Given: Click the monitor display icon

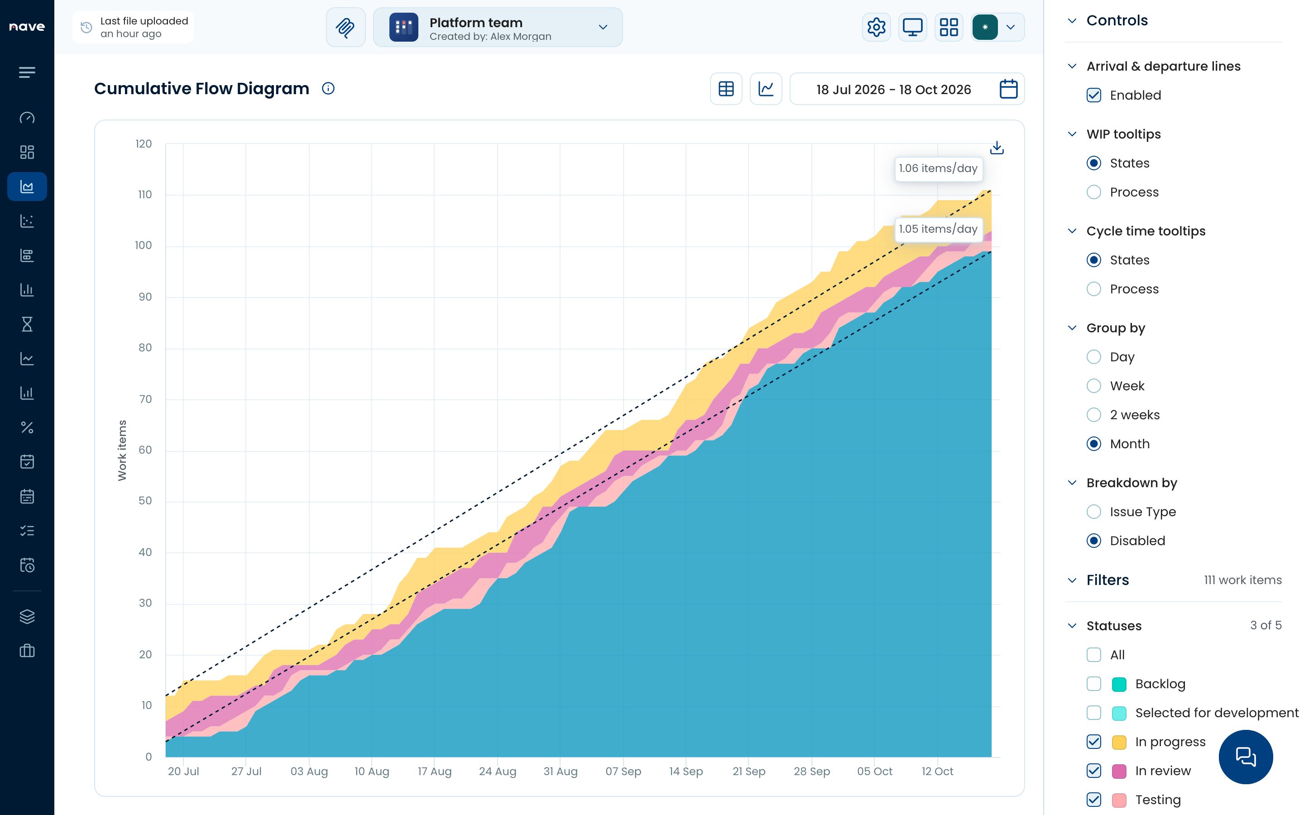Looking at the screenshot, I should point(912,27).
